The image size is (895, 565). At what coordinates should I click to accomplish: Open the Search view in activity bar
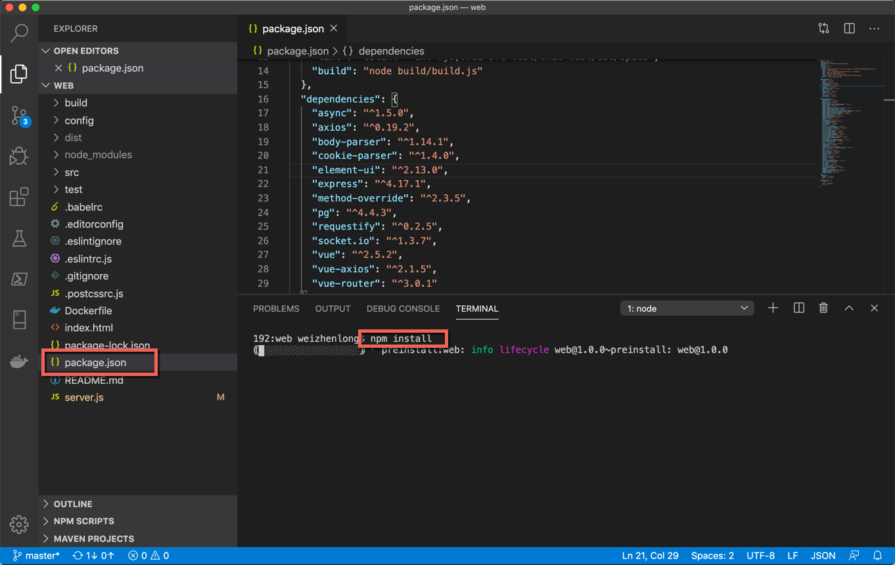point(19,32)
